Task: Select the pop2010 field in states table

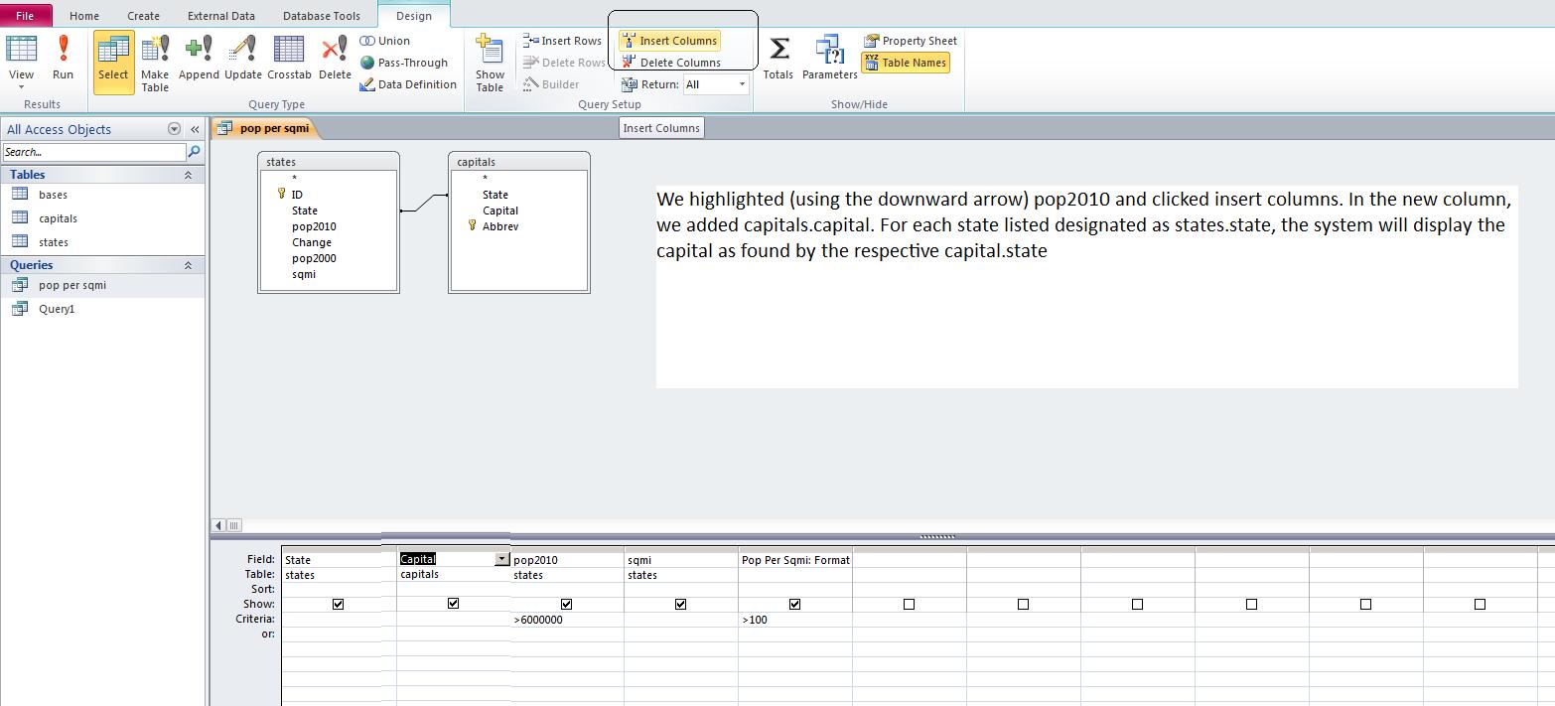Action: [x=314, y=226]
